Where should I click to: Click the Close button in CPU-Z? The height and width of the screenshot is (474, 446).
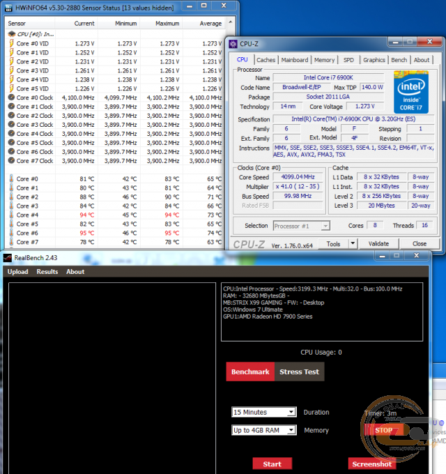tap(420, 244)
